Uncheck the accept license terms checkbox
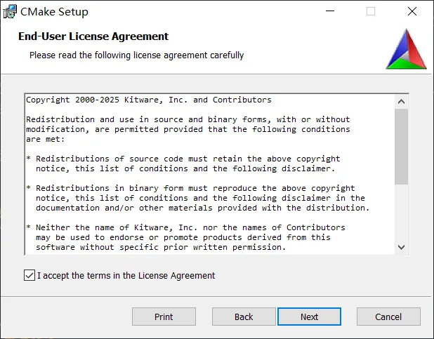 (29, 276)
